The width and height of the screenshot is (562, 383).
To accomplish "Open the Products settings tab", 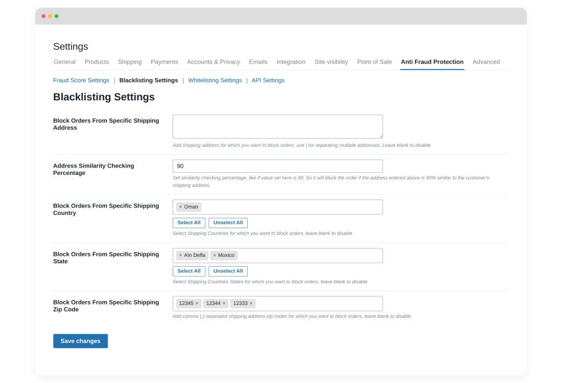I will (x=97, y=62).
